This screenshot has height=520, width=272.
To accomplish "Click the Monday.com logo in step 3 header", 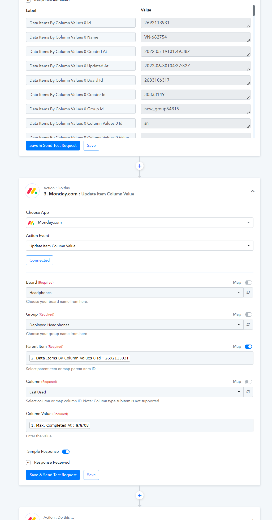I will [32, 191].
